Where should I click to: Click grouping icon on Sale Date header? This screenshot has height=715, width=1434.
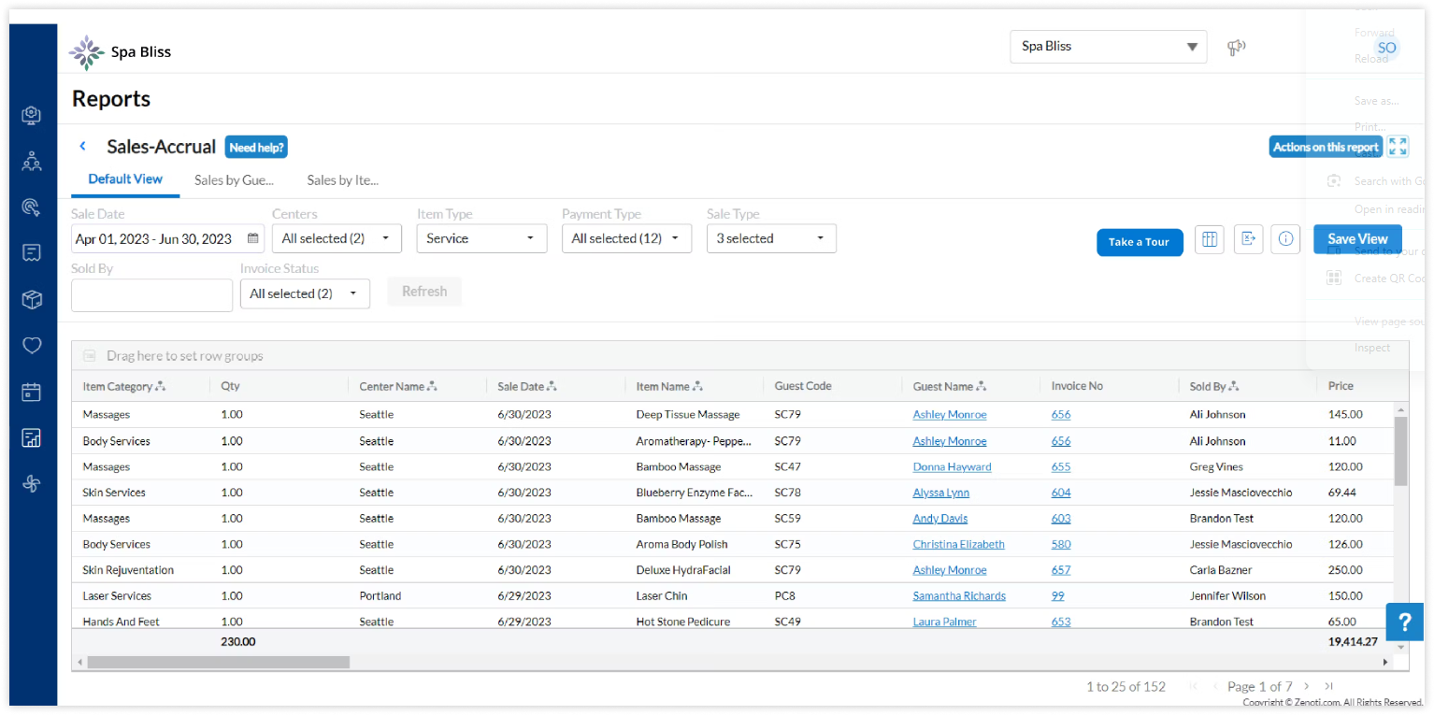point(552,386)
